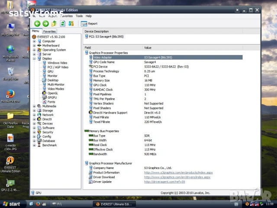277x208 pixels.
Task: Click the Database icon in the tree
Action: 39,141
